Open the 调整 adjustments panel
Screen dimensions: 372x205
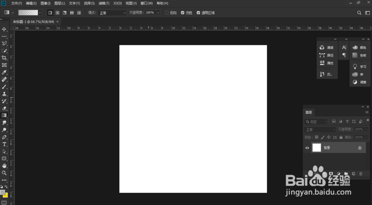pos(360,82)
